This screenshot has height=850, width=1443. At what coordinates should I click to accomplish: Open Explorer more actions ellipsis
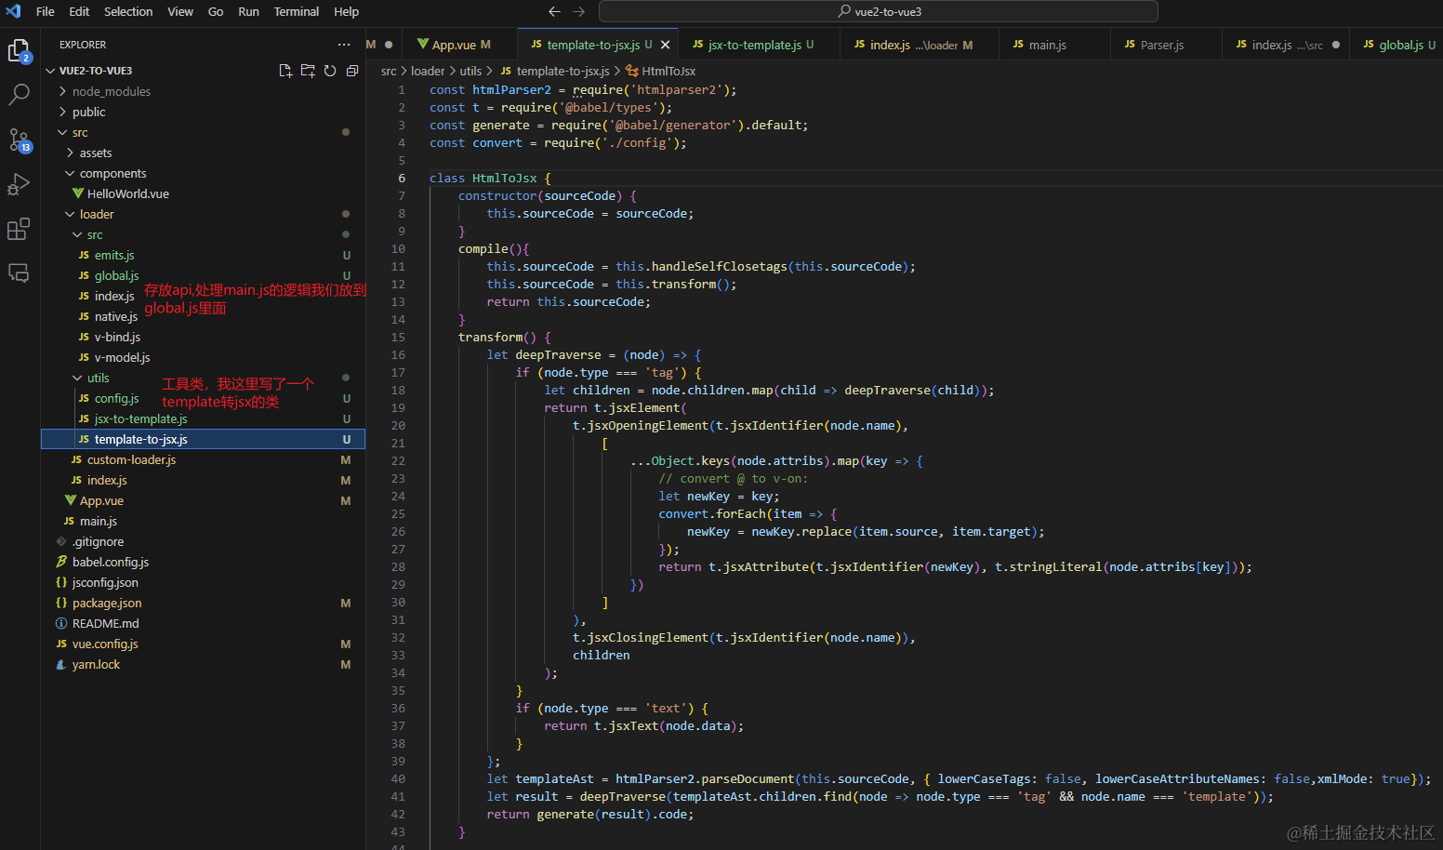coord(344,45)
